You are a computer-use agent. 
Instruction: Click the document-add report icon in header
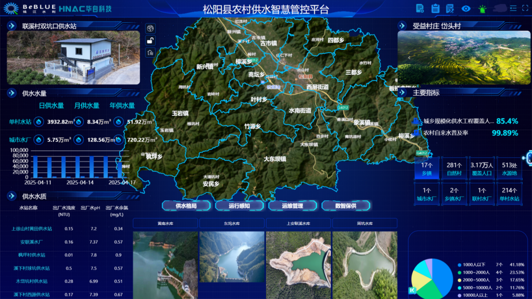420,8
